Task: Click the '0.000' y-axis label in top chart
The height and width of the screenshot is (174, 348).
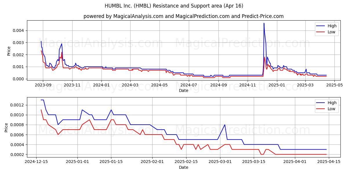Action: point(18,79)
